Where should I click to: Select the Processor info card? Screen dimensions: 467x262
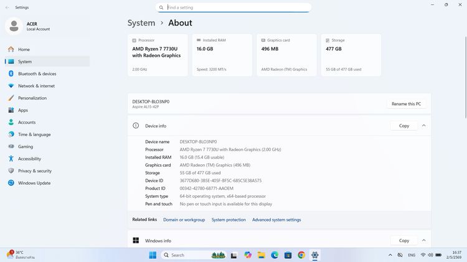click(158, 55)
